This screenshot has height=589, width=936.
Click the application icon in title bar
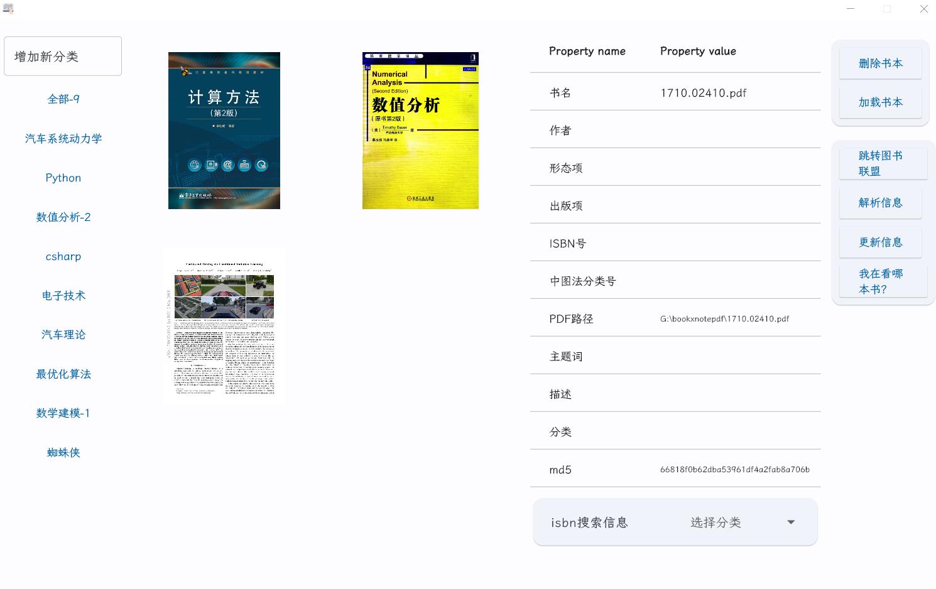point(8,9)
